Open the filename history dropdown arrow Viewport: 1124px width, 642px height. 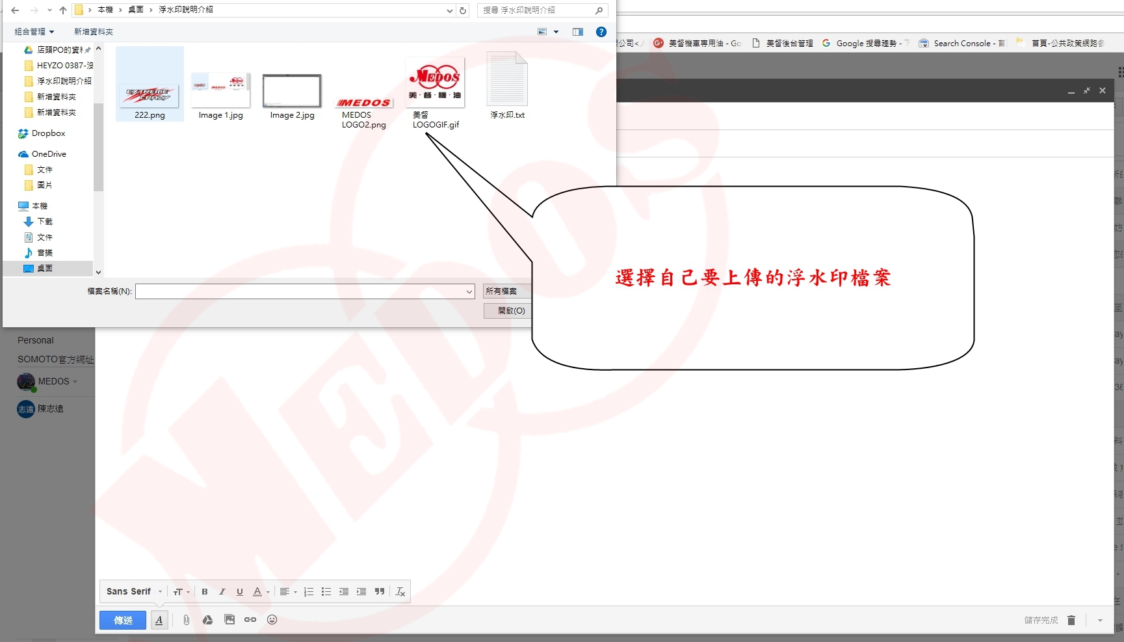coord(469,291)
